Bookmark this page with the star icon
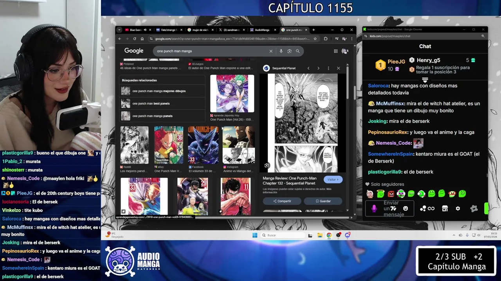The height and width of the screenshot is (281, 501). point(315,39)
